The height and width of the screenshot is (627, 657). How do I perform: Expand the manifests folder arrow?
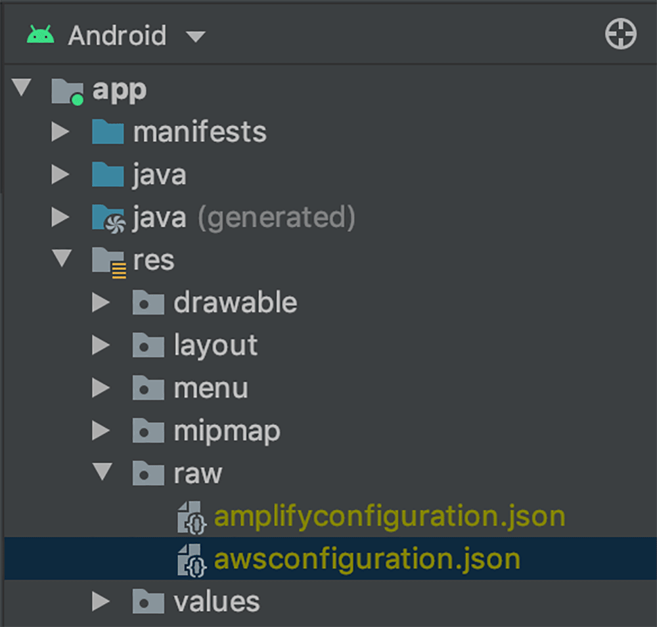pyautogui.click(x=60, y=131)
